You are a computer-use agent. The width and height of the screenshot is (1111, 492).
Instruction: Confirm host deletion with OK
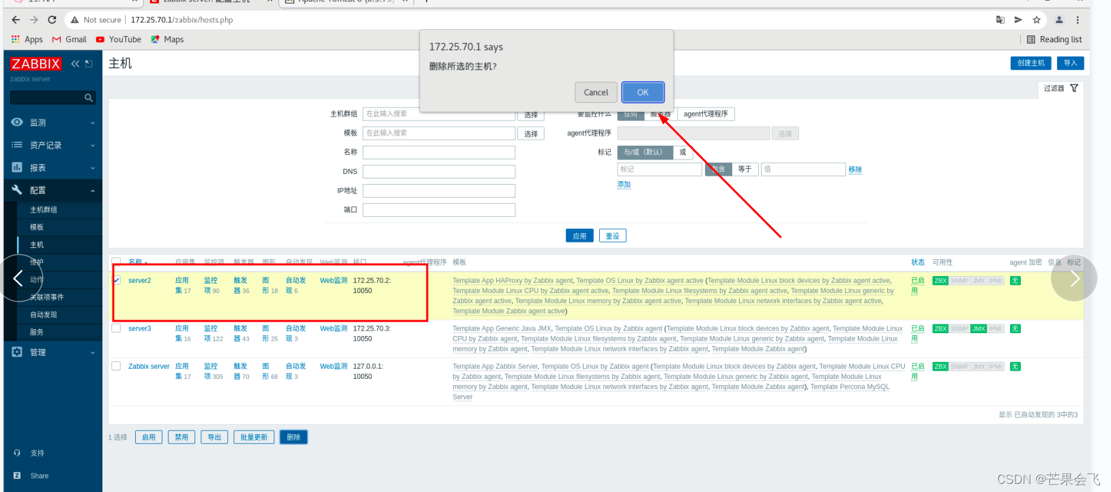(642, 92)
